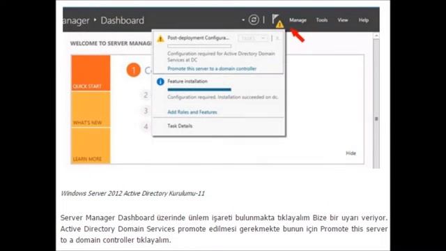Click the scroll up arrow of dashboard

tap(376, 36)
